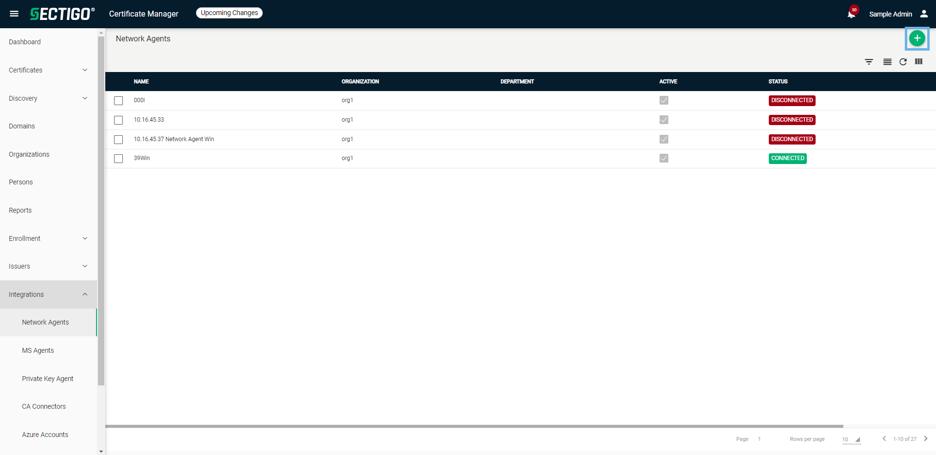Click the Upcoming Changes button
This screenshot has width=936, height=455.
229,13
